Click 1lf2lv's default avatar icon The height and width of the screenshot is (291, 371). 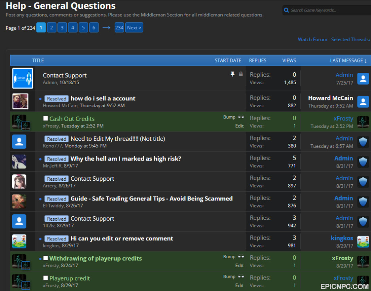pyautogui.click(x=19, y=221)
